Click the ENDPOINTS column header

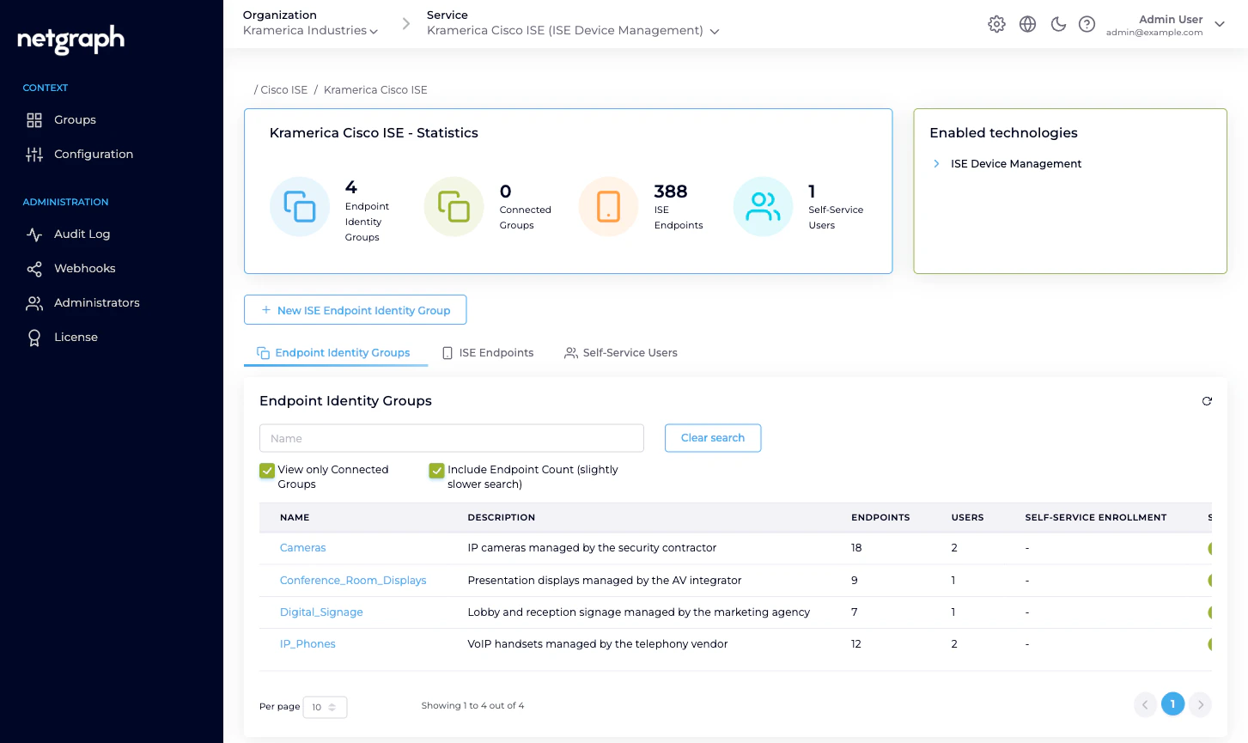(880, 518)
